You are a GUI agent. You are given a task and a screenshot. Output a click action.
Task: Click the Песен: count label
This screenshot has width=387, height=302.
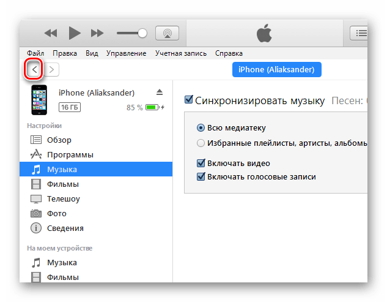click(349, 100)
